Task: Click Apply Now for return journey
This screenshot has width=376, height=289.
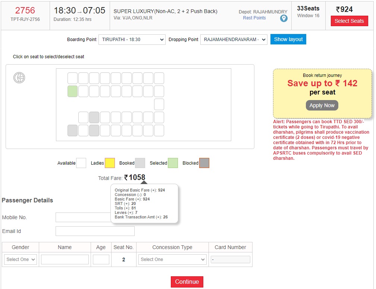Action: pyautogui.click(x=322, y=105)
